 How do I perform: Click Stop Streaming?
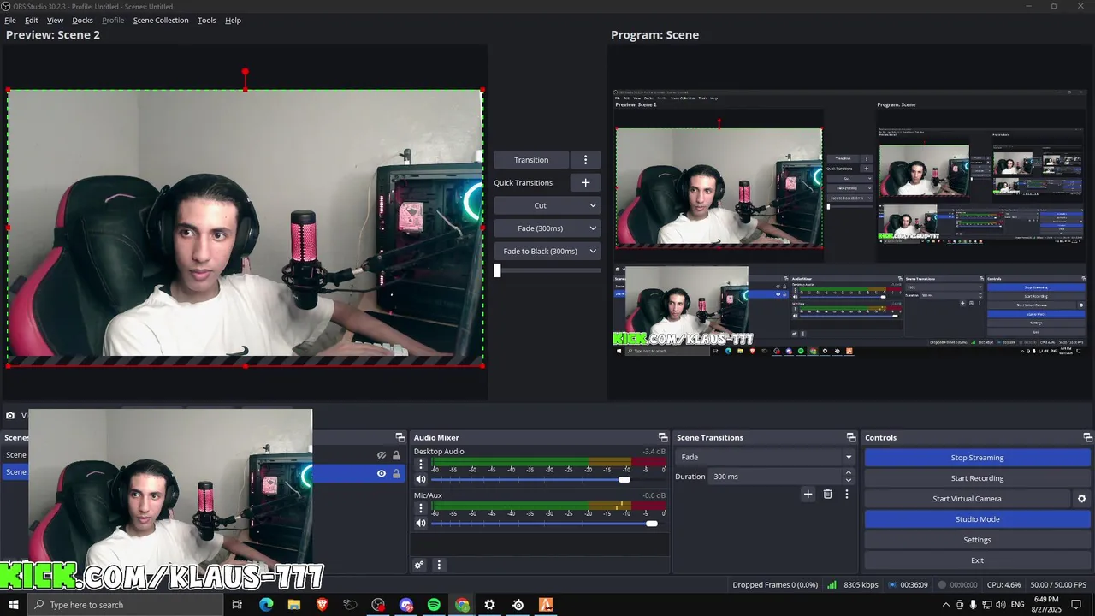(977, 458)
